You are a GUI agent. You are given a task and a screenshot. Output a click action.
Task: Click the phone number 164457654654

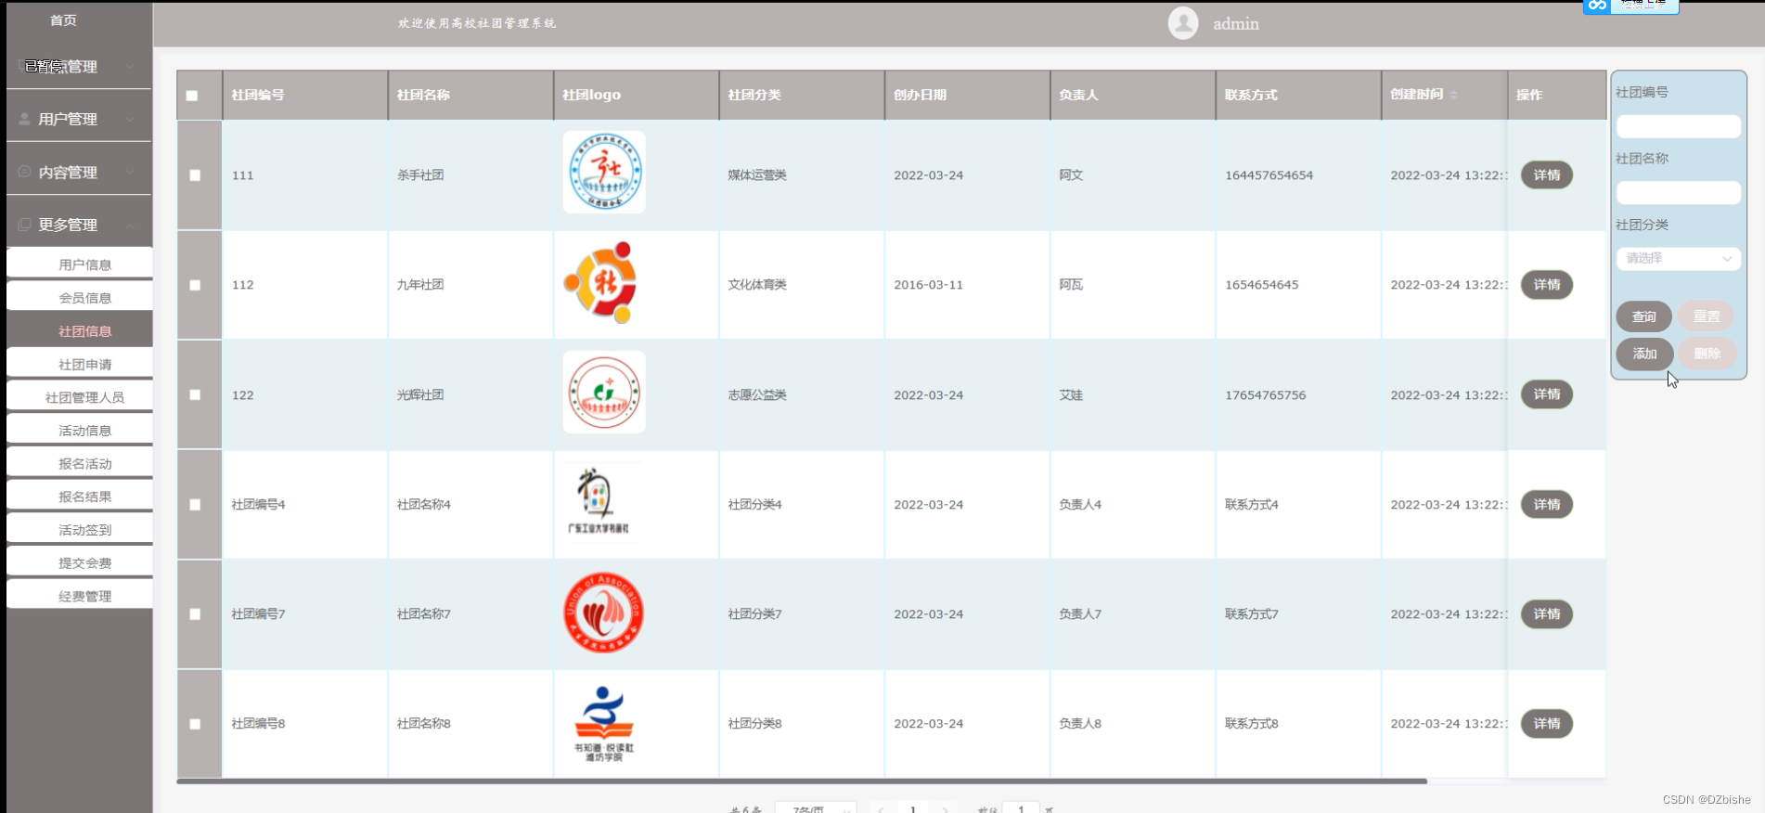point(1269,174)
